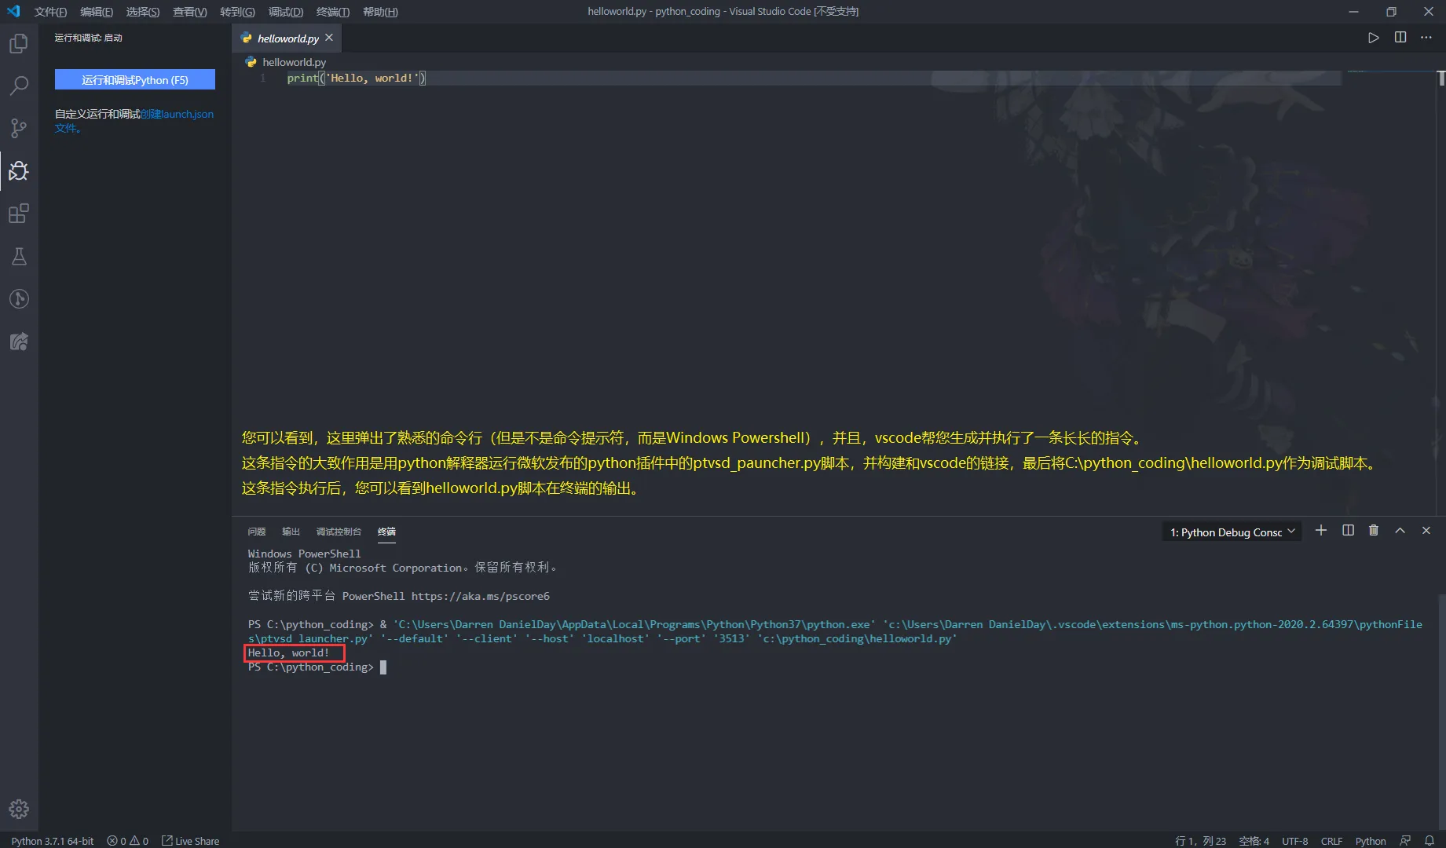Close the bottom terminal panel
The width and height of the screenshot is (1446, 848).
1426,531
